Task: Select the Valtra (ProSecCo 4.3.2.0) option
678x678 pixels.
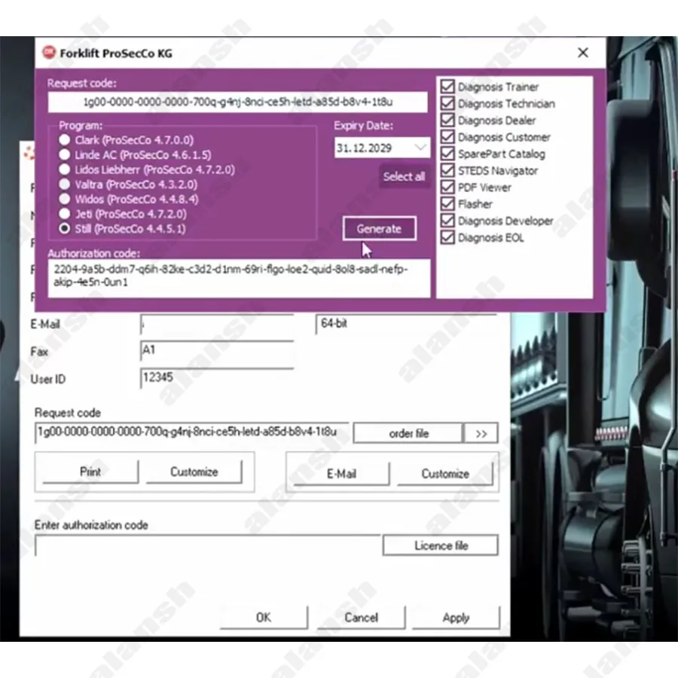Action: 65,185
